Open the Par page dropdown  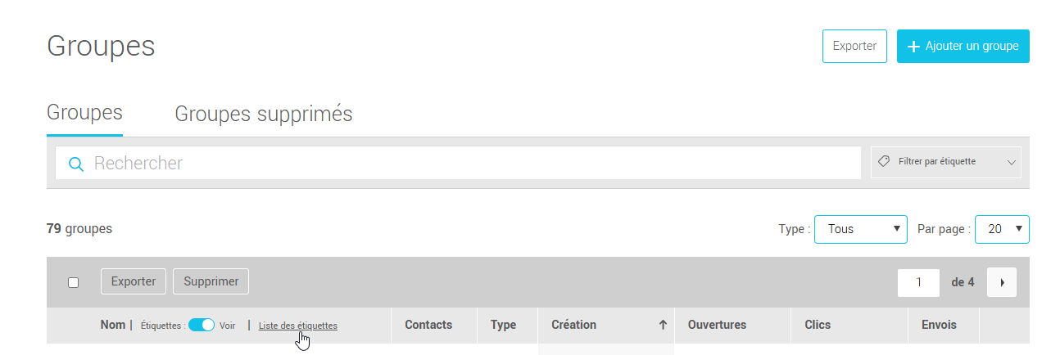(x=1001, y=229)
